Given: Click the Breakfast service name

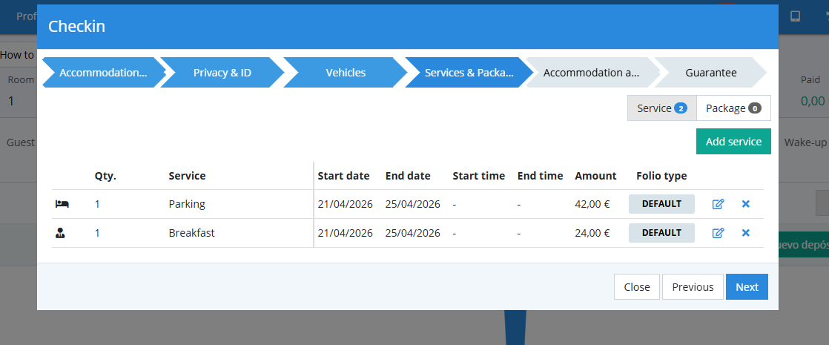Looking at the screenshot, I should 191,233.
